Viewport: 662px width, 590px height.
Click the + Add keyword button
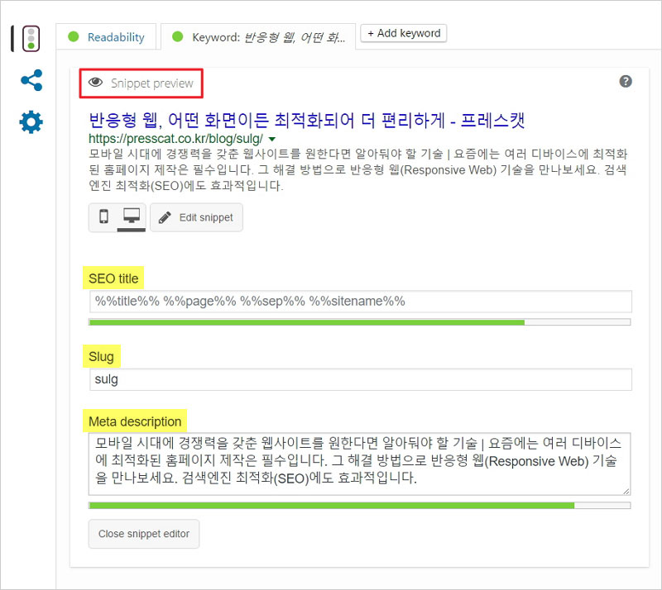(404, 33)
